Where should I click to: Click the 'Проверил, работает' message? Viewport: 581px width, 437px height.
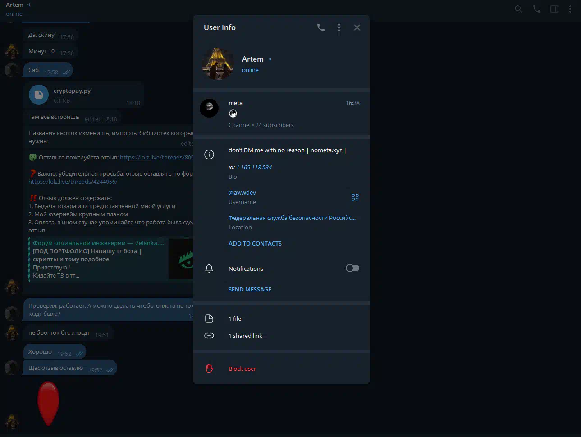108,310
